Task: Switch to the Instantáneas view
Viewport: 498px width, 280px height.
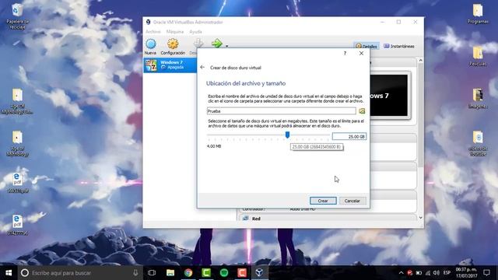Action: (399, 47)
